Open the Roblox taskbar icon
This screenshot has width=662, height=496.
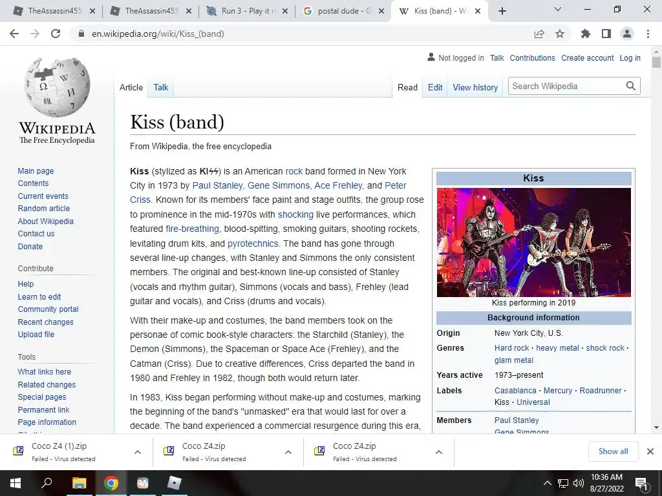tap(174, 483)
